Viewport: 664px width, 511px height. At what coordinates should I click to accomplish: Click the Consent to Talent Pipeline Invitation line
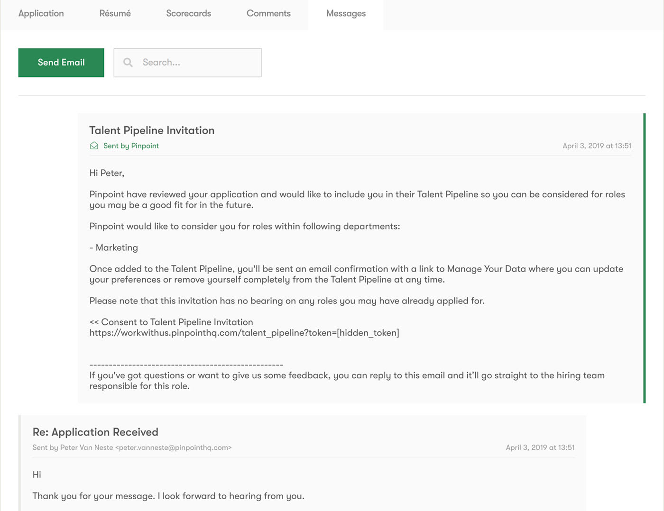tap(171, 322)
